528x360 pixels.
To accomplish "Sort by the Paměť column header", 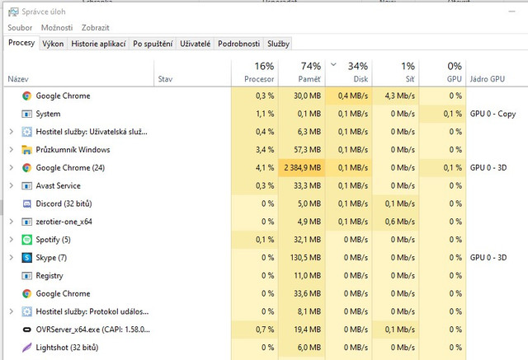I will 302,73.
